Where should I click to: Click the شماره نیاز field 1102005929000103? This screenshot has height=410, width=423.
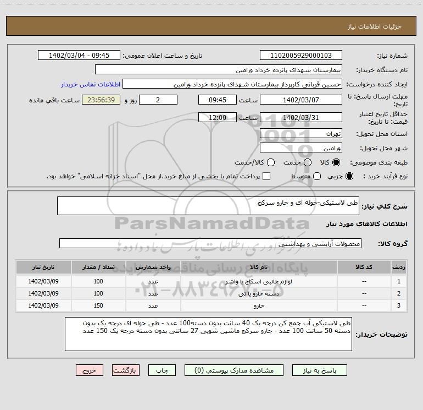[301, 56]
